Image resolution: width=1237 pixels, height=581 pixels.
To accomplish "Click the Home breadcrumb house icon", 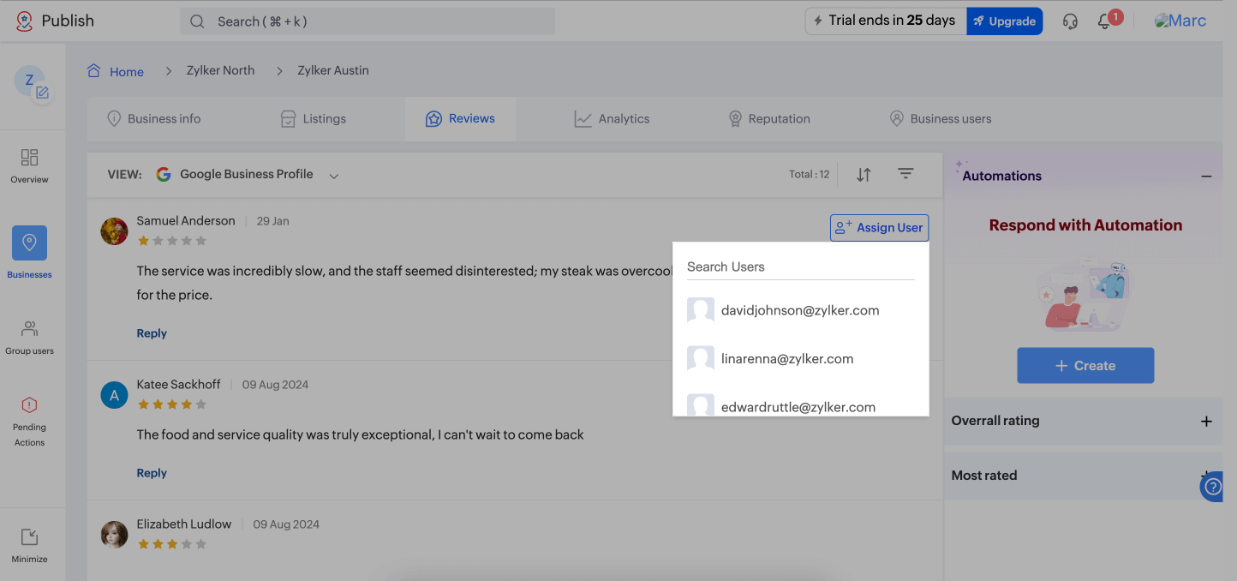I will tap(94, 70).
